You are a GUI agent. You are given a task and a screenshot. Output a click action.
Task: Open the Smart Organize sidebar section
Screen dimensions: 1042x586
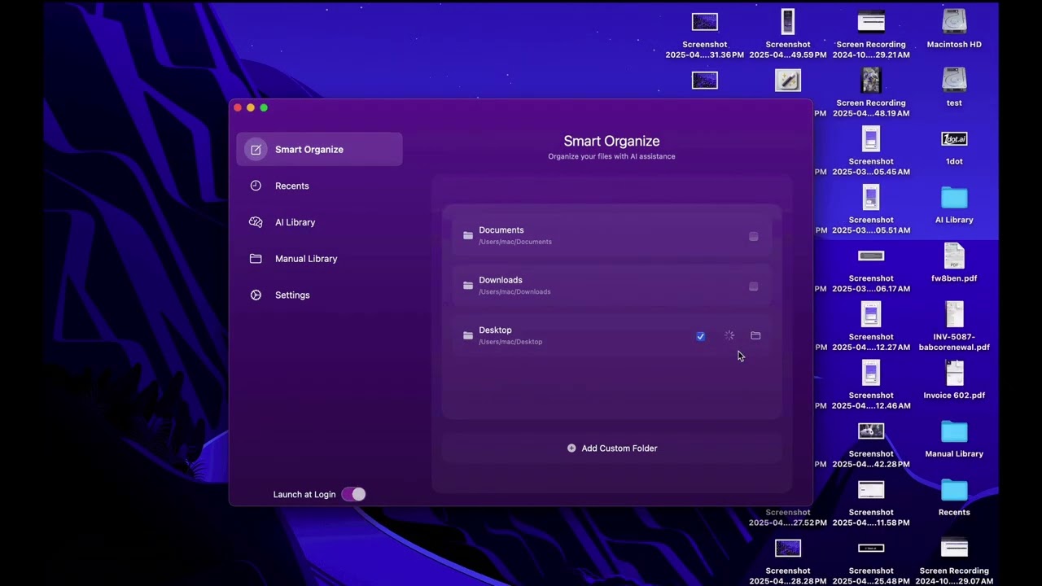coord(319,150)
